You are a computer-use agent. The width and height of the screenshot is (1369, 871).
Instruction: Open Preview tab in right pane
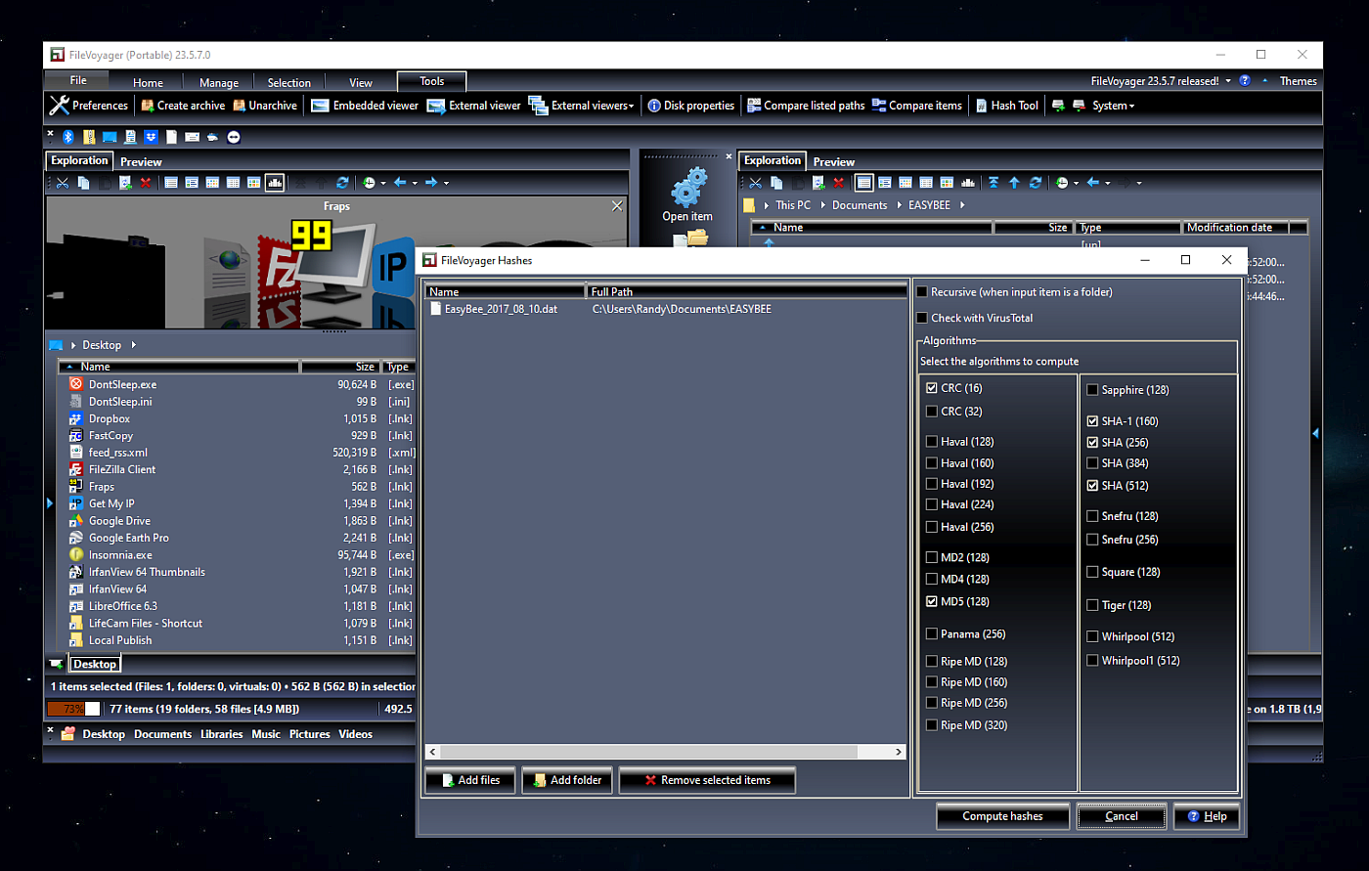coord(834,162)
